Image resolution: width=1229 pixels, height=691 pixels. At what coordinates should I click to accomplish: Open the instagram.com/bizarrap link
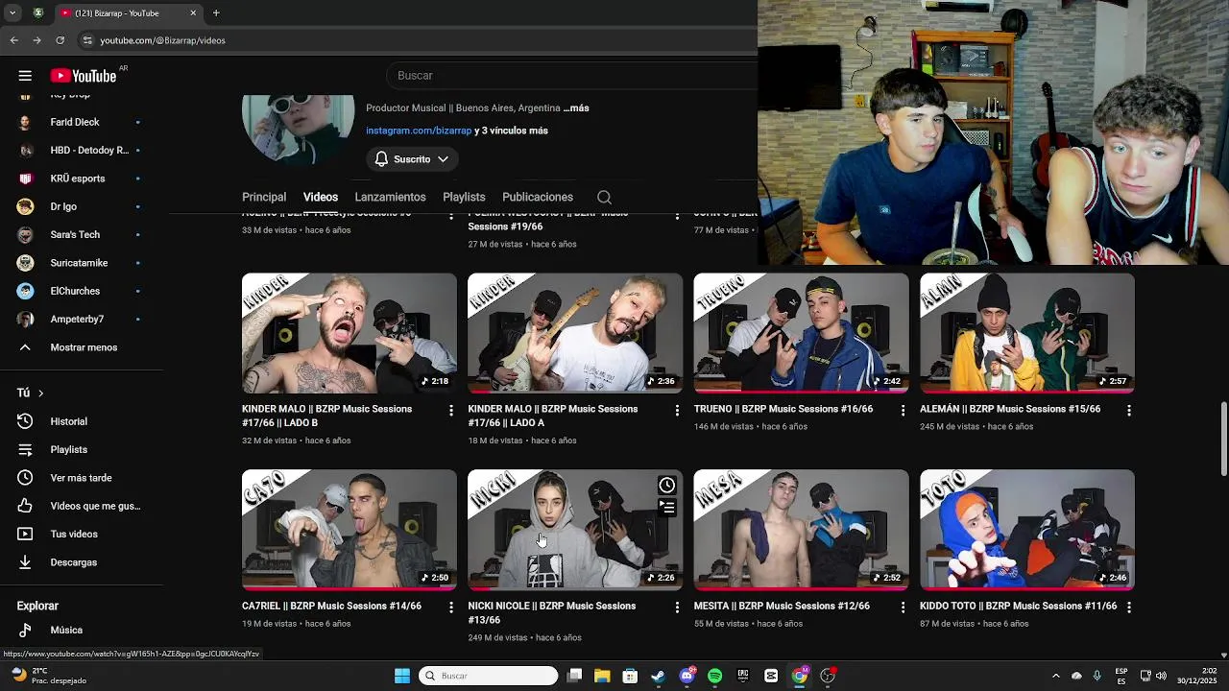419,131
